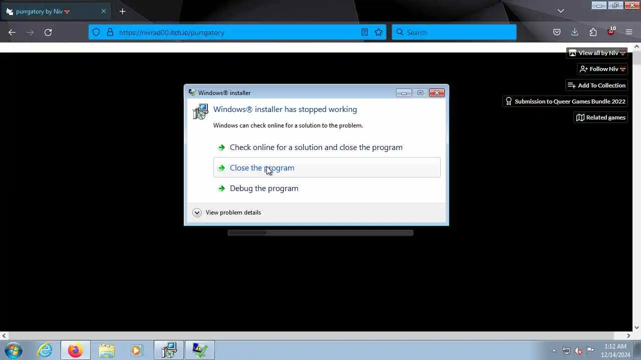641x360 pixels.
Task: Click the vertical scrollbar down arrow
Action: point(637,328)
